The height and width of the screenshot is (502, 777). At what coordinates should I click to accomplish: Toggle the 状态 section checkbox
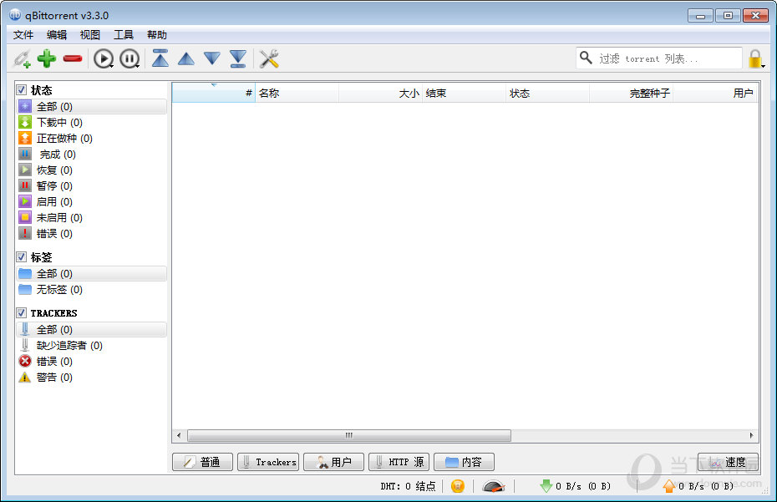click(22, 89)
